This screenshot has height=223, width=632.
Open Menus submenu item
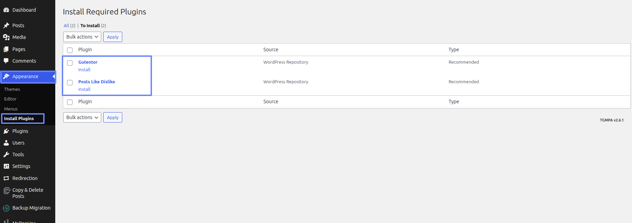coord(11,109)
